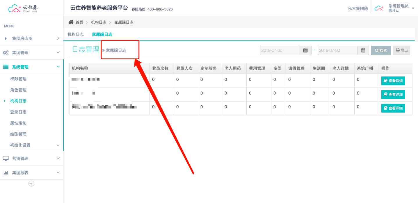Select the 家属端日志 tab
The height and width of the screenshot is (203, 418).
[x=102, y=34]
